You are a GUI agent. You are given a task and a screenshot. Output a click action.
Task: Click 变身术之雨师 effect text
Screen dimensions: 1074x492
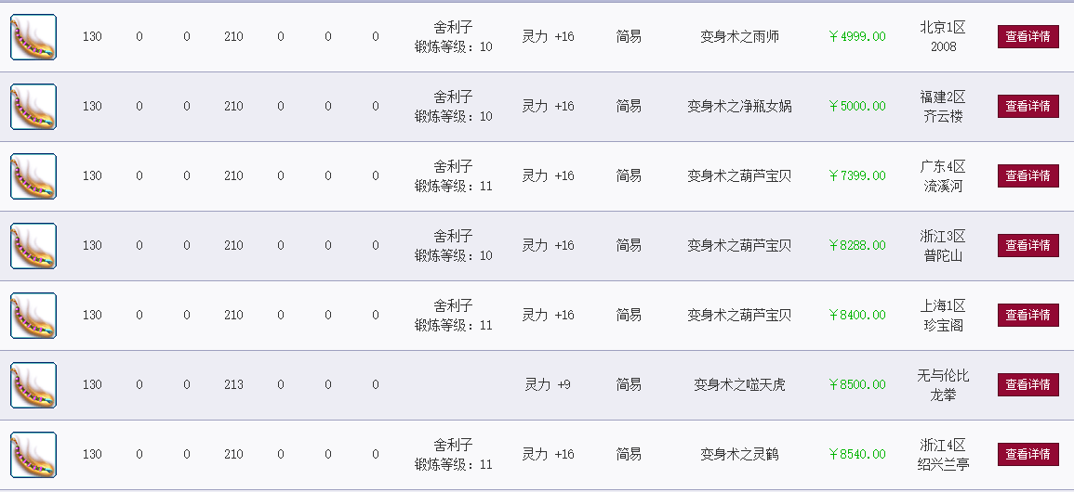[740, 37]
